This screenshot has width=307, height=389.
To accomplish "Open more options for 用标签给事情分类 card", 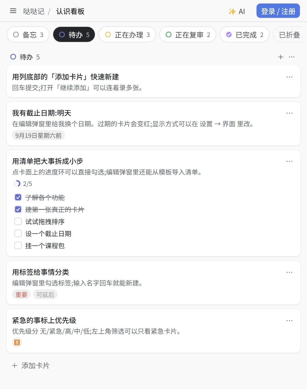I will 289,272.
